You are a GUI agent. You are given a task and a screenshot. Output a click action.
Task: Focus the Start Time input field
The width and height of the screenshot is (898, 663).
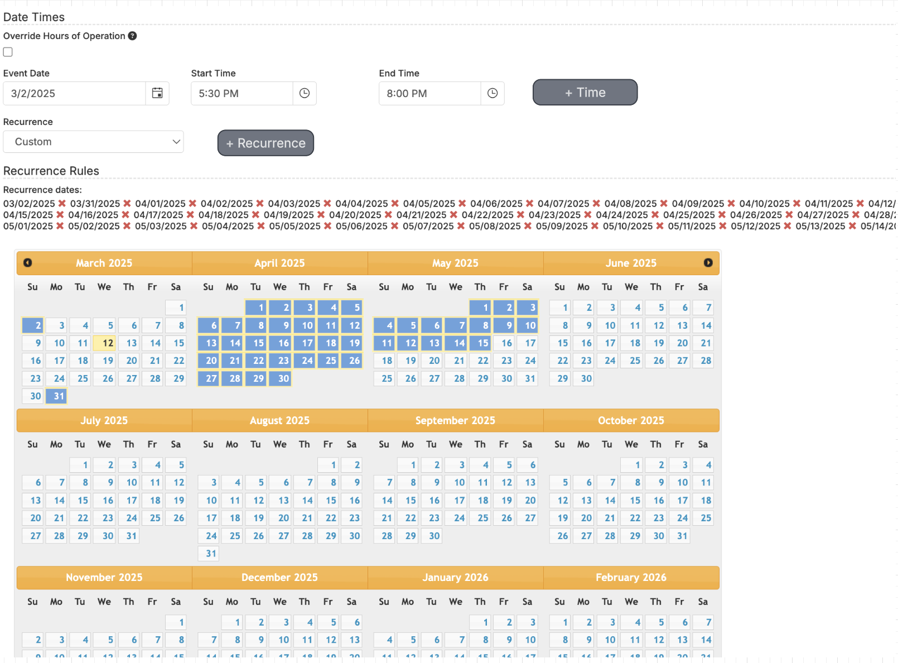pyautogui.click(x=242, y=93)
